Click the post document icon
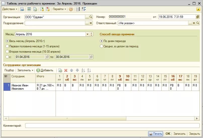This screenshot has height=138, width=203. pyautogui.click(x=42, y=9)
